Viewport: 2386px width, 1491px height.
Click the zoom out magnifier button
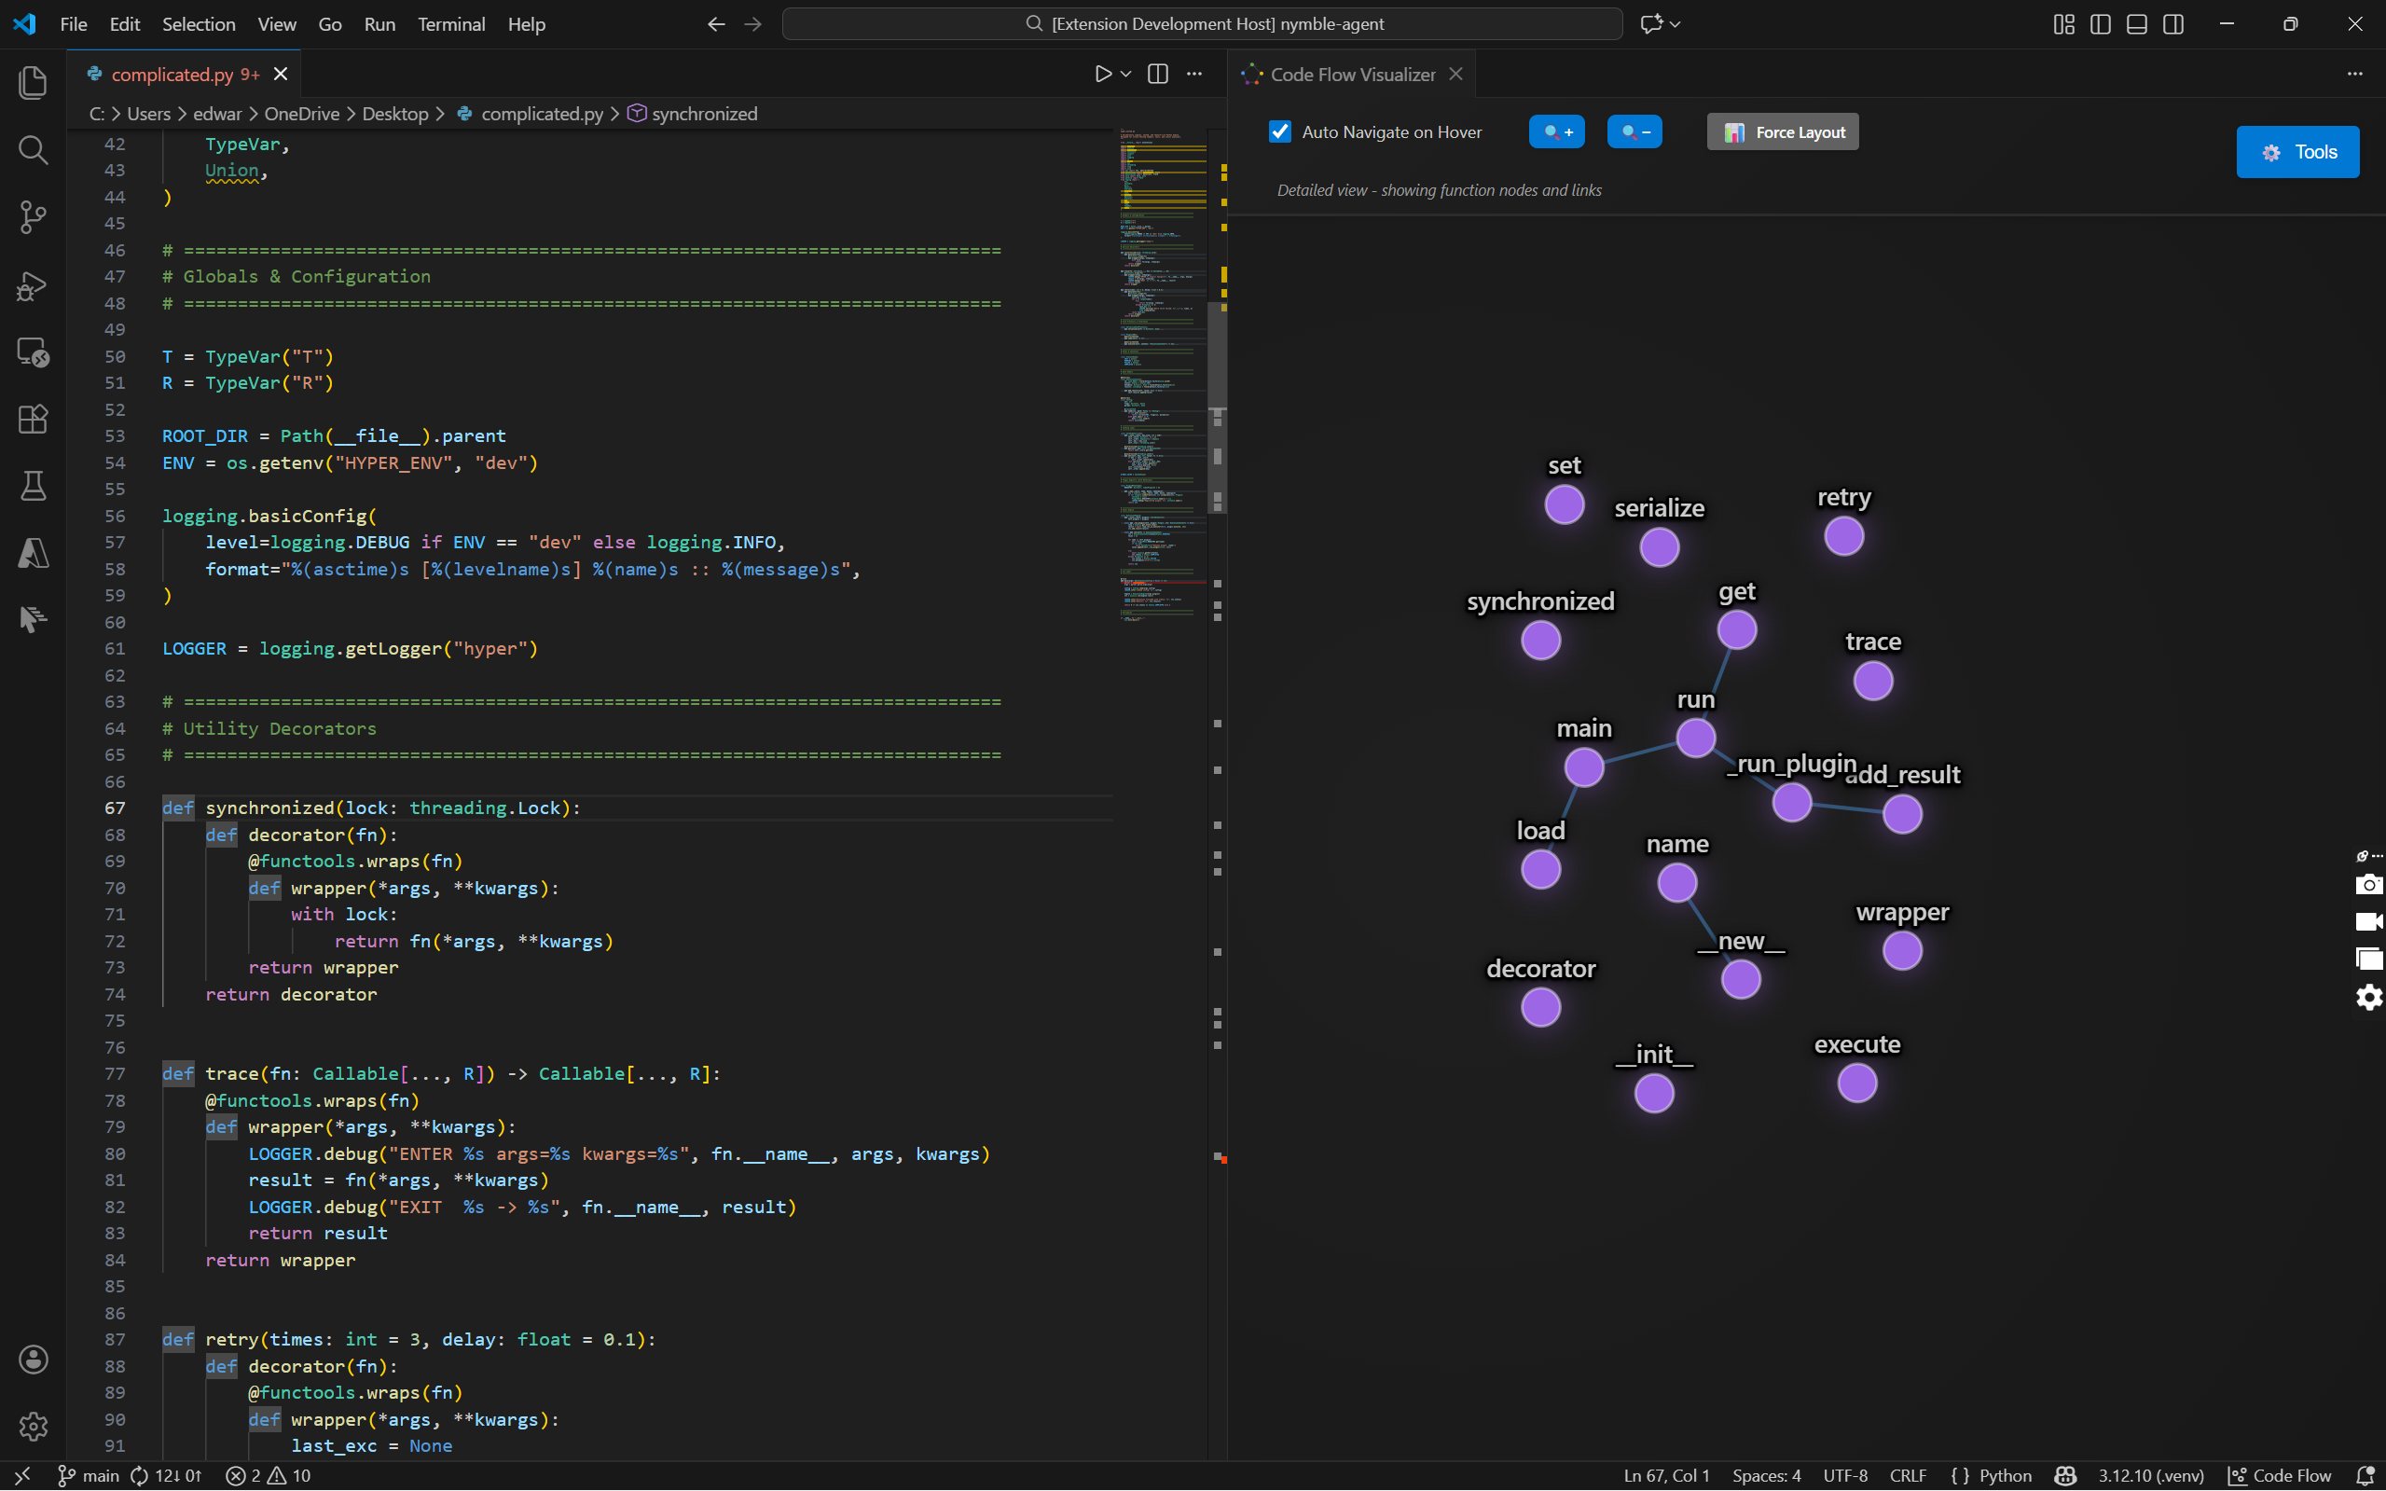(1634, 132)
